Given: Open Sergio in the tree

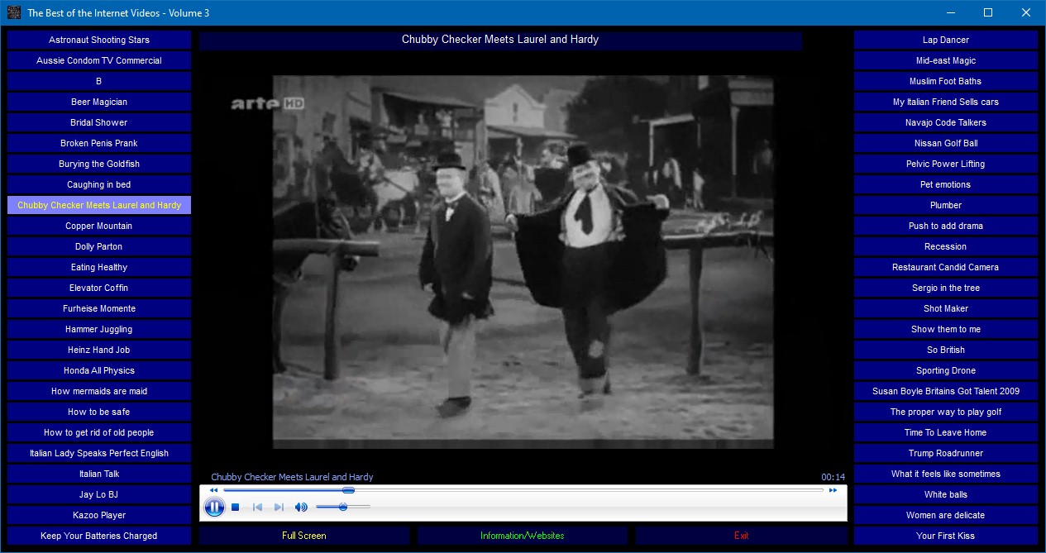Looking at the screenshot, I should 946,288.
